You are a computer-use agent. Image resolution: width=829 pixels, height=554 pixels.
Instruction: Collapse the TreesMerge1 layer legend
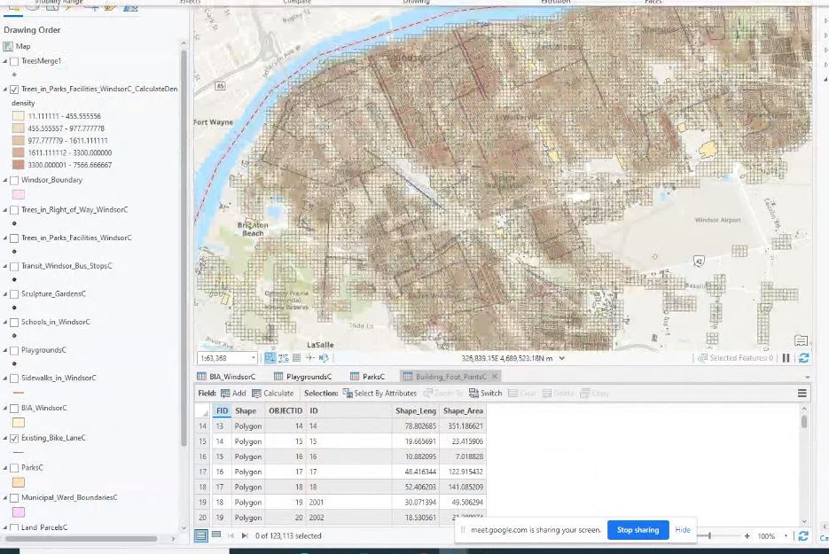click(x=5, y=61)
